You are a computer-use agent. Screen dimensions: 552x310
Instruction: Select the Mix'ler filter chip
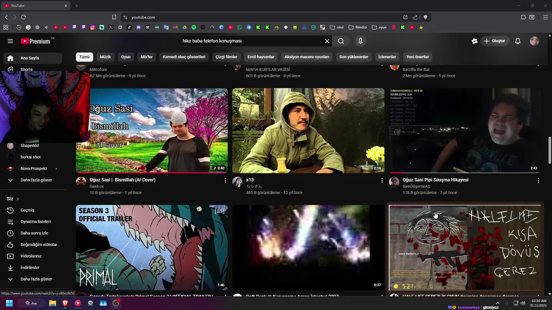click(147, 57)
